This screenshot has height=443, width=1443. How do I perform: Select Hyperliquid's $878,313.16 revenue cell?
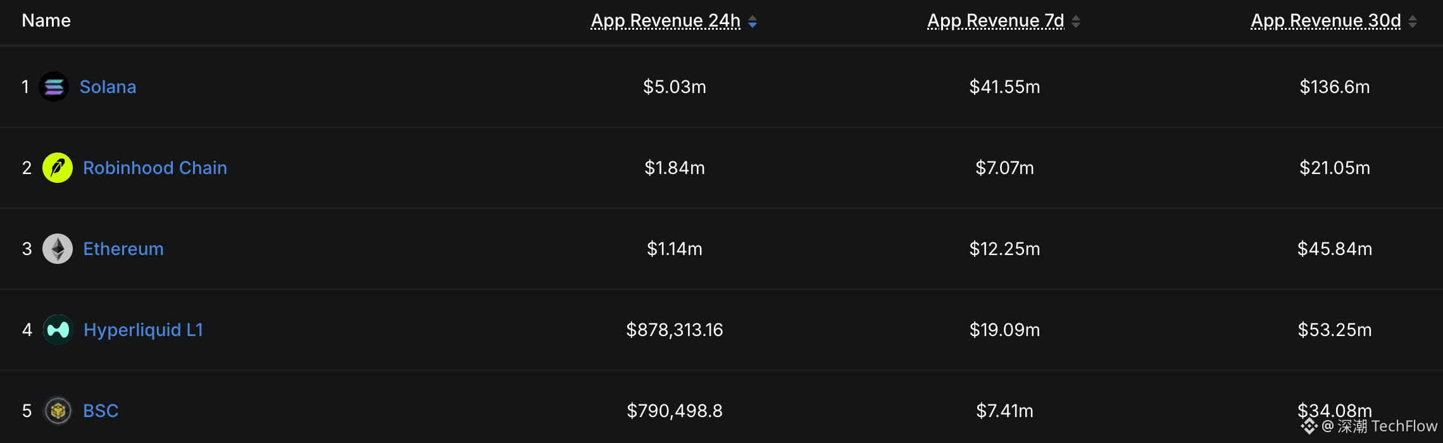pos(675,330)
